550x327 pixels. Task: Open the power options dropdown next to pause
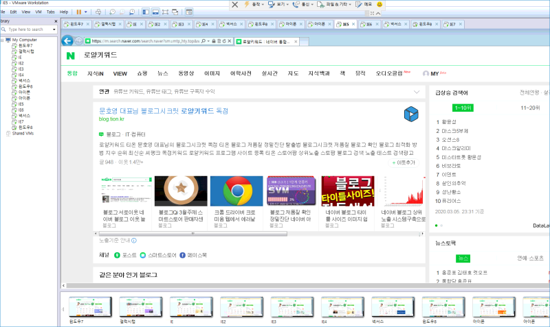(85, 12)
